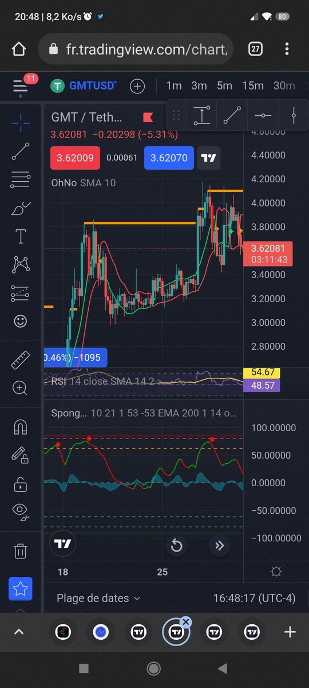Open chart settings gear on price axis
Screen dimensions: 309x688
(276, 572)
